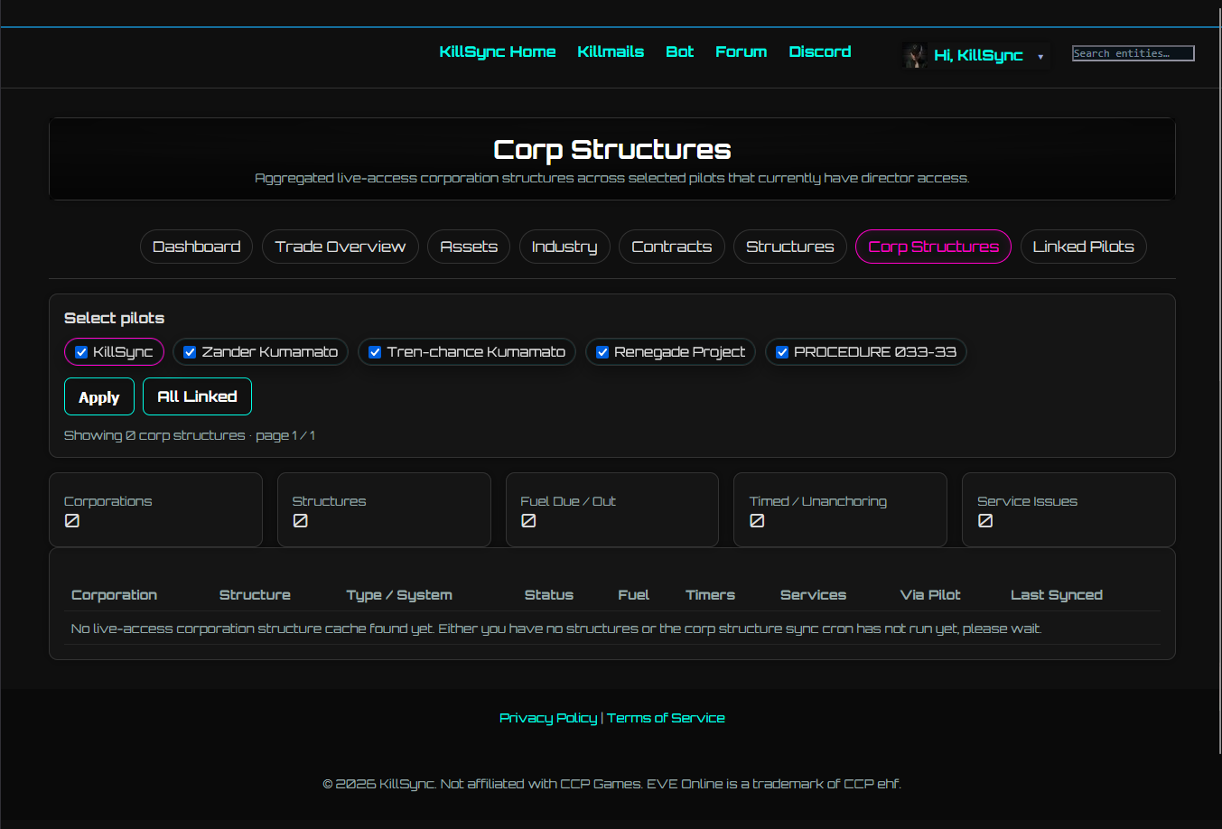Click the KillSync user avatar image
Viewport: 1222px width, 829px height.
[916, 55]
